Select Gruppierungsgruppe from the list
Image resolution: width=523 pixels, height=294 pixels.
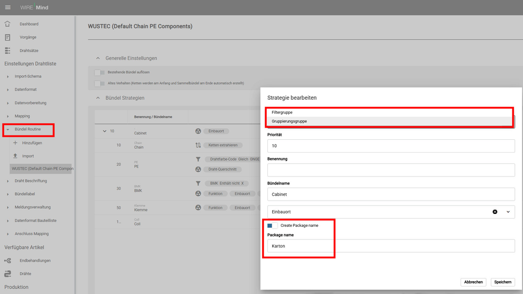[289, 121]
